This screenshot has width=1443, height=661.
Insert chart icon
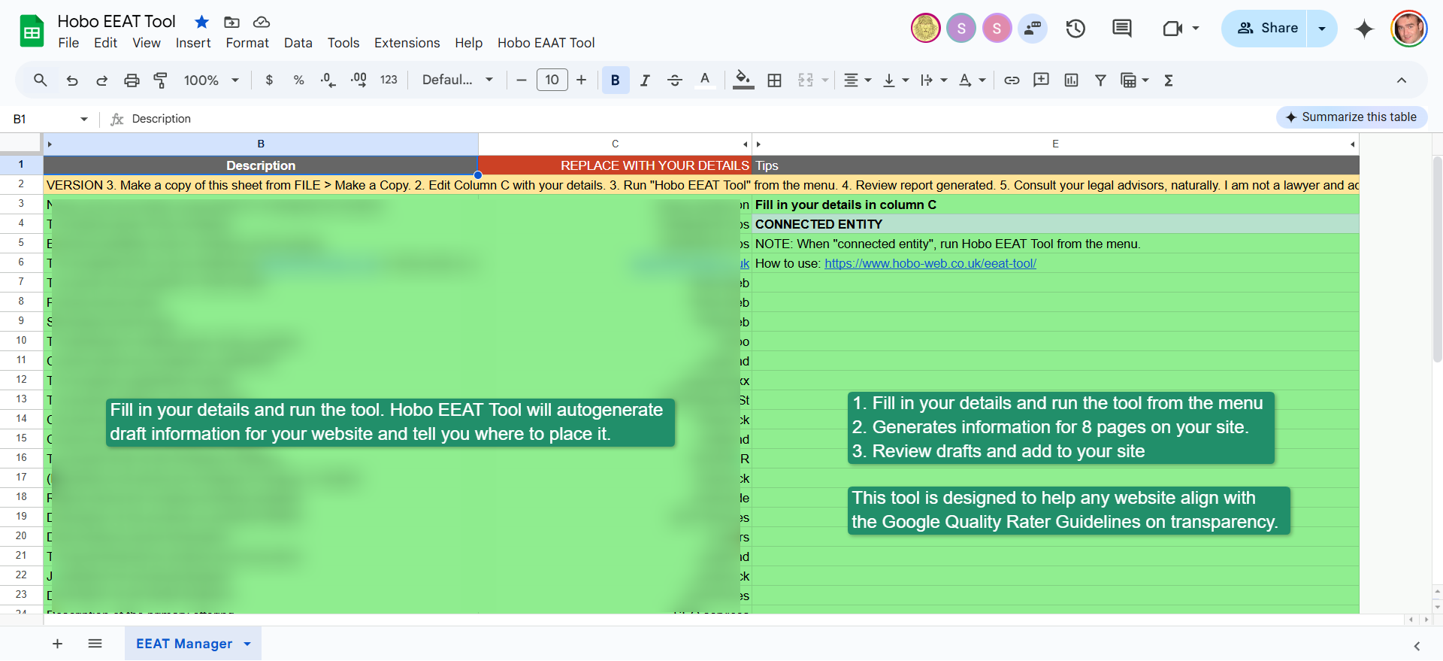(1071, 80)
